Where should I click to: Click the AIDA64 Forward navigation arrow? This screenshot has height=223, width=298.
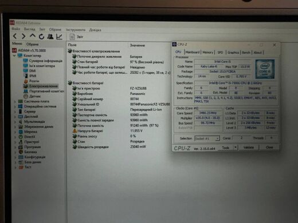click(23, 36)
